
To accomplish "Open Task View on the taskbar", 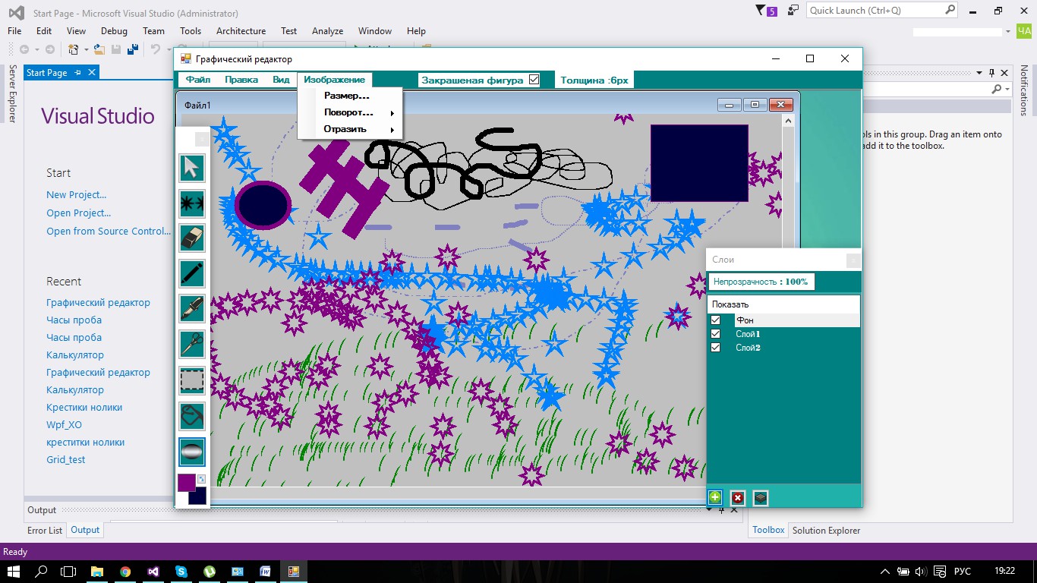I will 68,572.
